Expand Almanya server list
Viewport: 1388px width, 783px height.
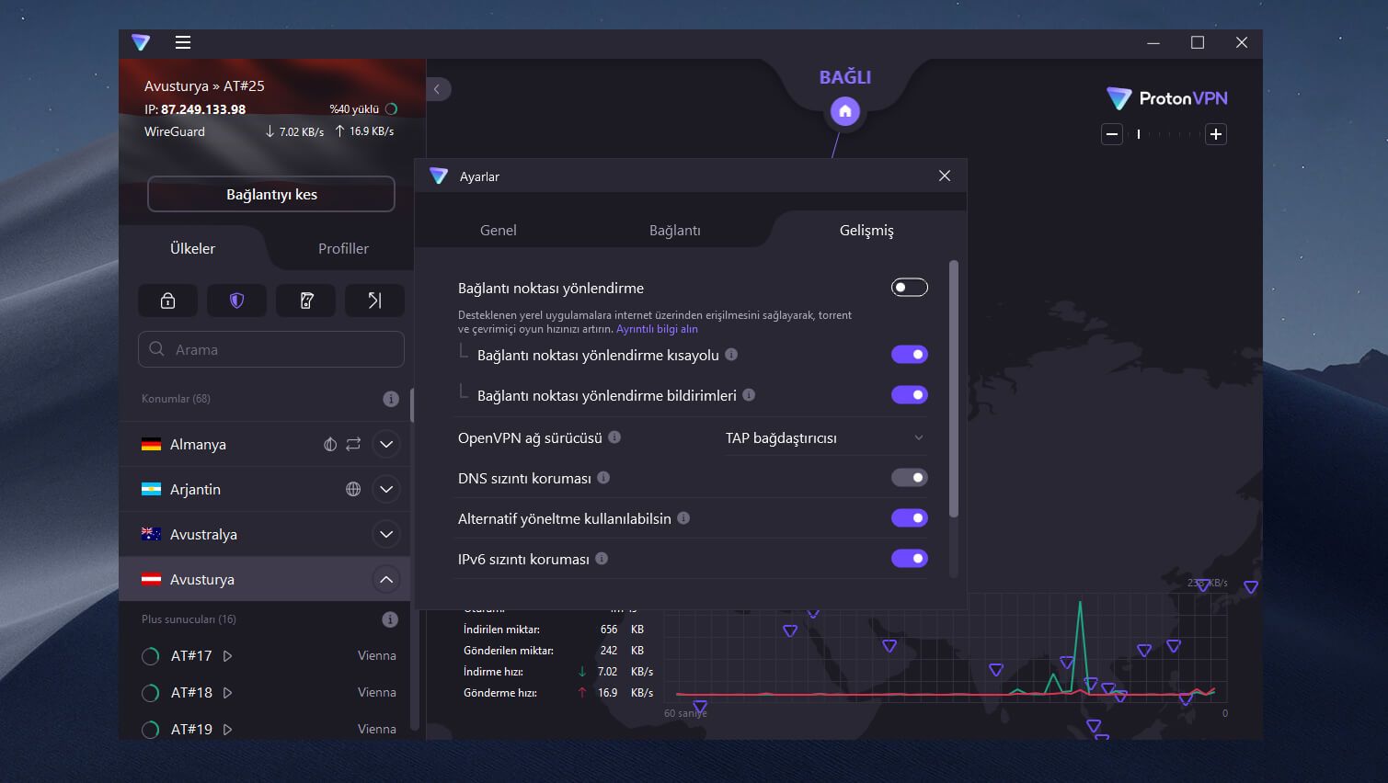pos(386,444)
